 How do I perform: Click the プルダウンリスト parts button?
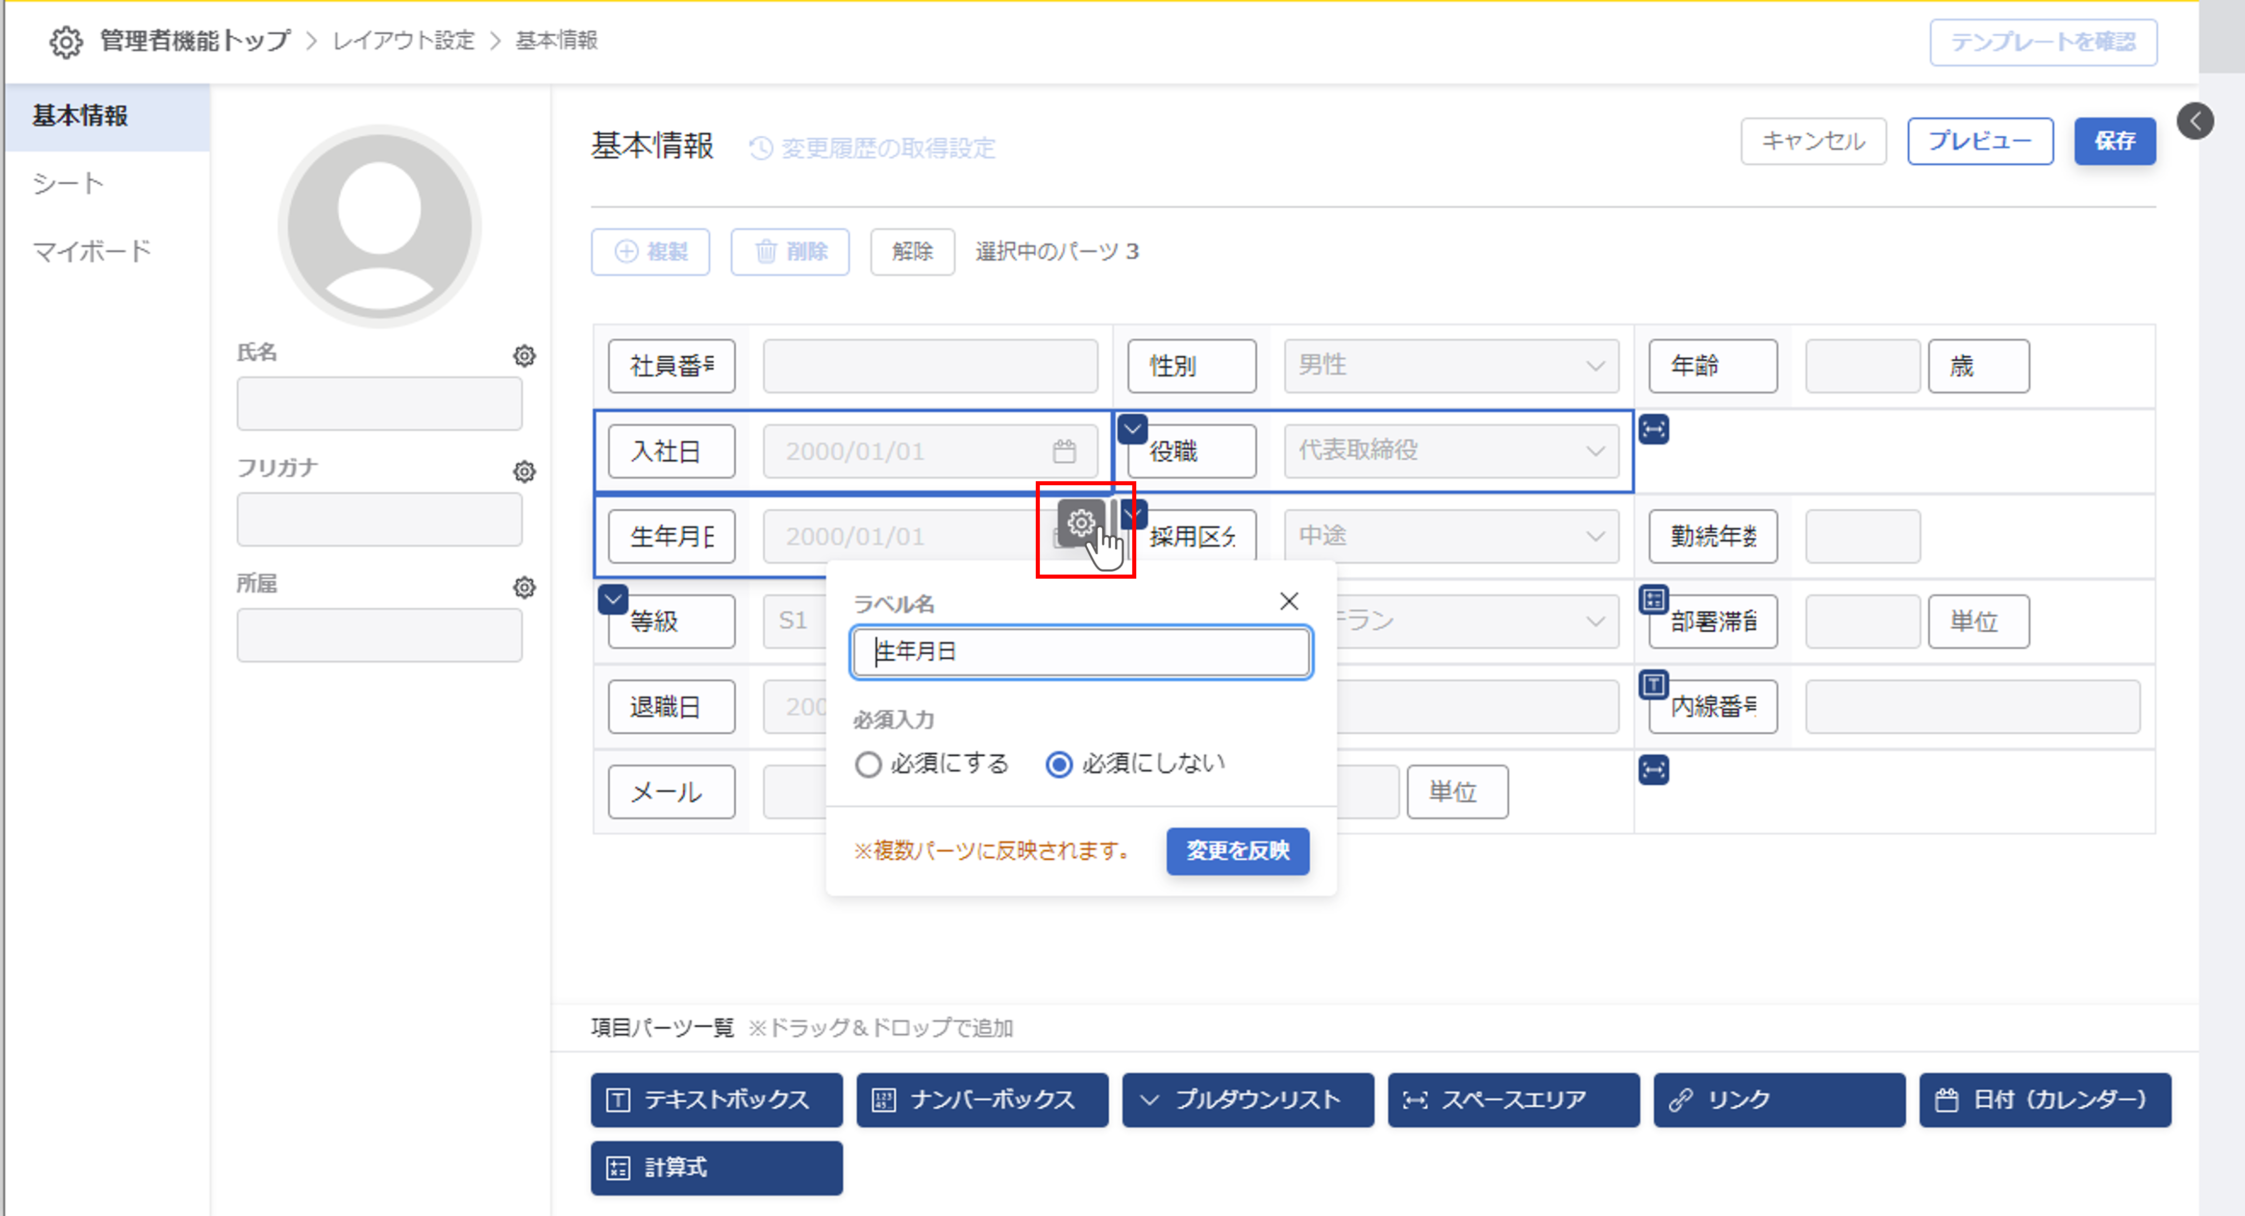[1247, 1100]
